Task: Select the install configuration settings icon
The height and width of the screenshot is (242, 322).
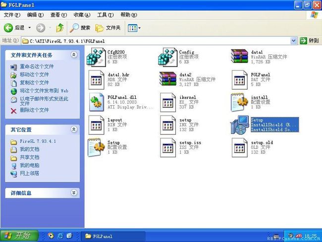Action: point(239,102)
